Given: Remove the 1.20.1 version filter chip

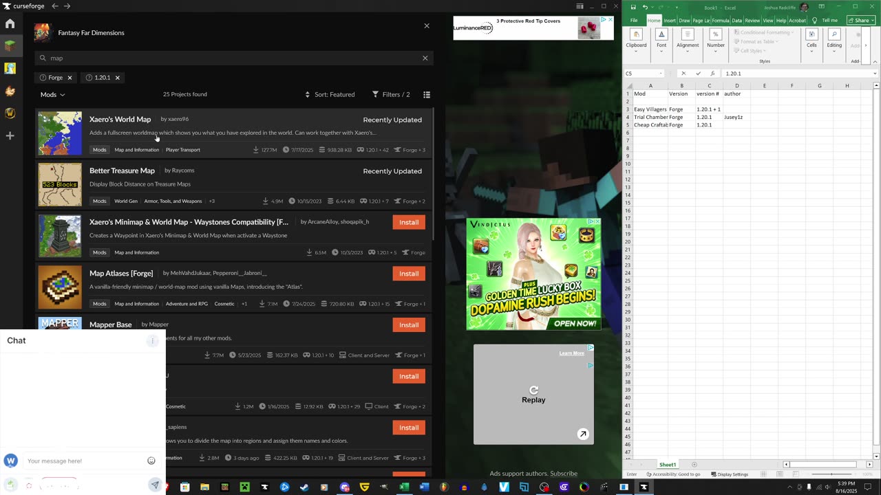Looking at the screenshot, I should point(117,78).
